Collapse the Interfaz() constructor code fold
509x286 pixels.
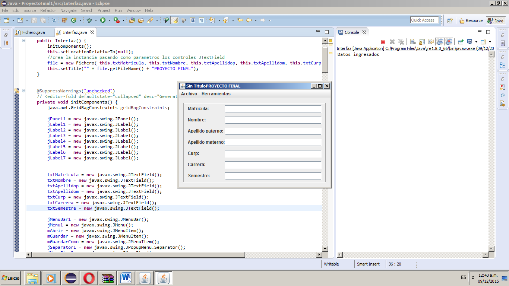click(23, 41)
